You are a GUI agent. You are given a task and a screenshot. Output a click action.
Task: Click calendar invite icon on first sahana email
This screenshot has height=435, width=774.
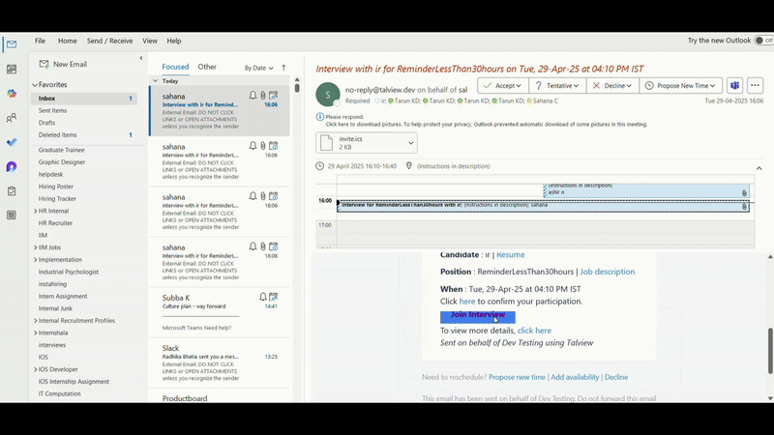274,95
